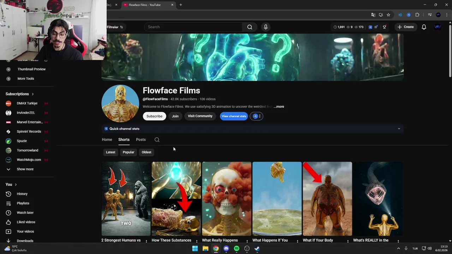Click View channel stats button
The height and width of the screenshot is (254, 452).
(x=234, y=116)
